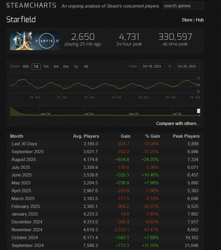The image size is (221, 250).
Task: Select Jul '25 on the navigator timeline
Action: click(x=177, y=114)
